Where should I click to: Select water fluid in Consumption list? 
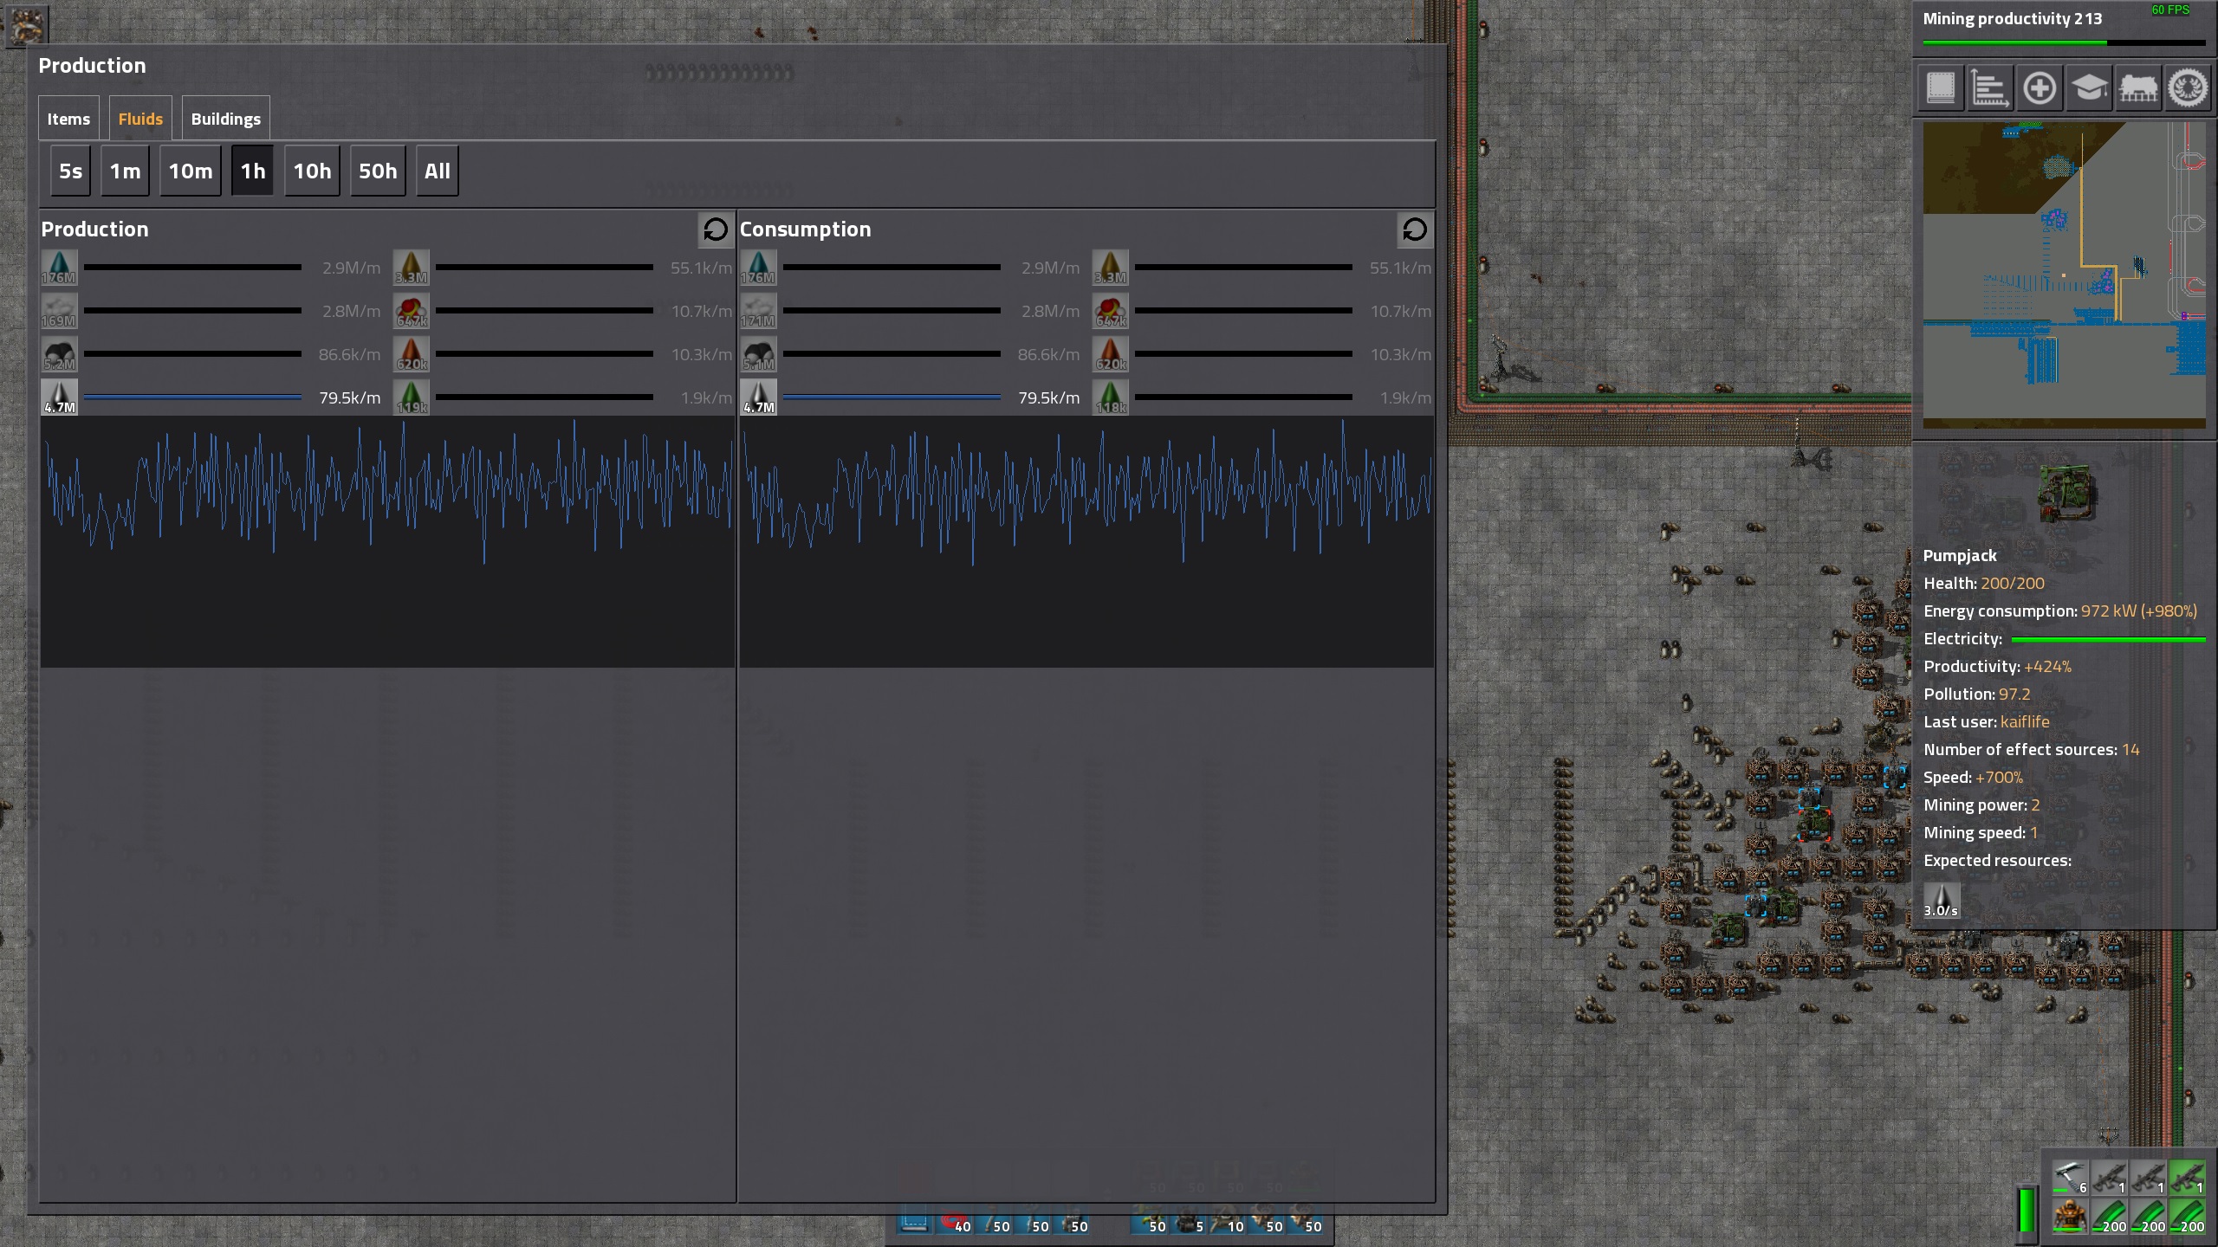tap(758, 268)
